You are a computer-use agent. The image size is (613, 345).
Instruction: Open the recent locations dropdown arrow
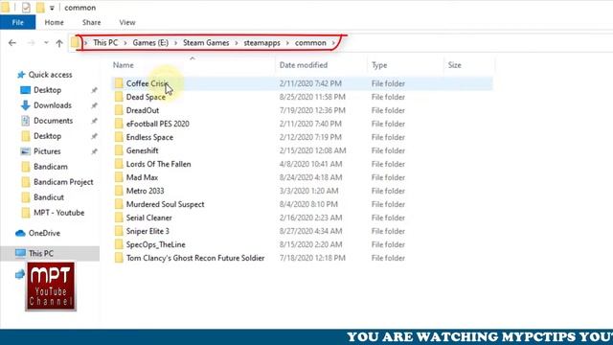[46, 43]
